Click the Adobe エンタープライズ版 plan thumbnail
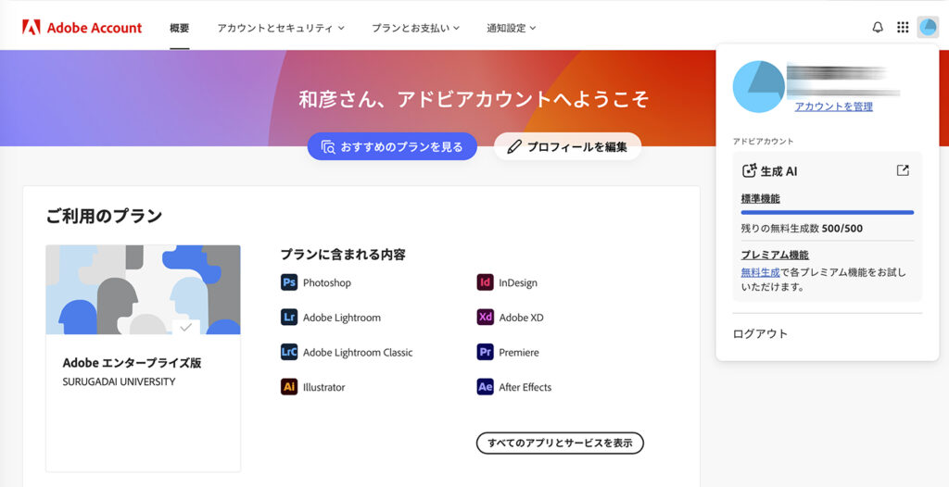The height and width of the screenshot is (487, 949). [x=143, y=290]
